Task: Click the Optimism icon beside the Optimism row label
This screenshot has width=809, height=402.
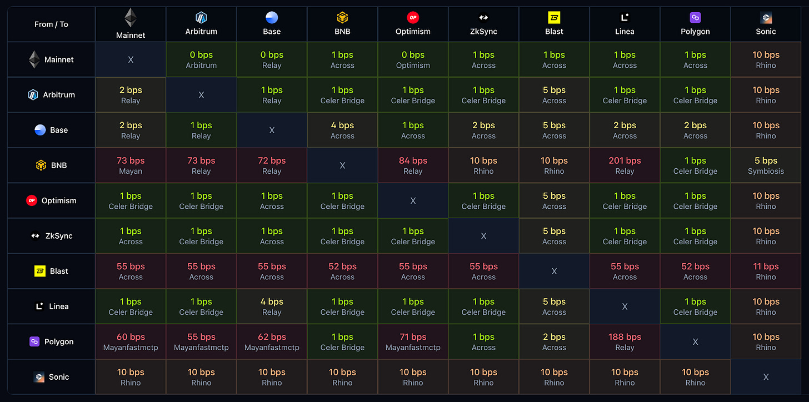Action: point(32,200)
